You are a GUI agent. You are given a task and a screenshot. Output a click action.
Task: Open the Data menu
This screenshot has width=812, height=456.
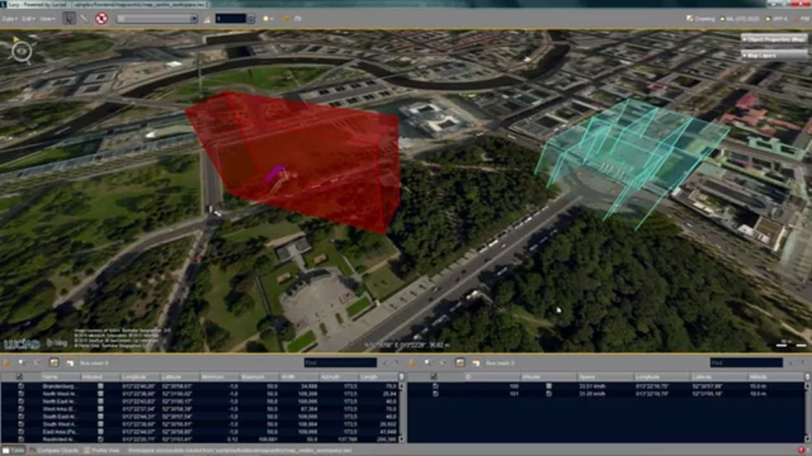tap(10, 19)
